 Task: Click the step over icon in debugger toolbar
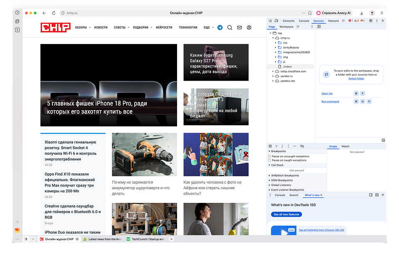(x=276, y=146)
